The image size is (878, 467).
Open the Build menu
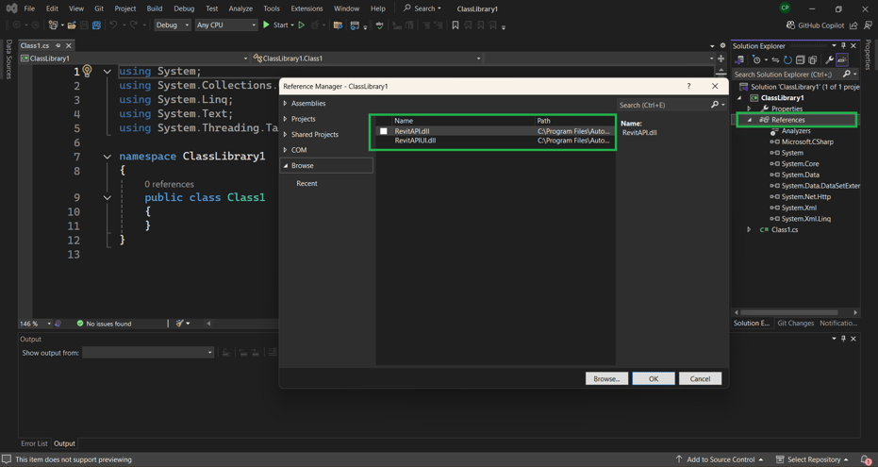tap(155, 8)
